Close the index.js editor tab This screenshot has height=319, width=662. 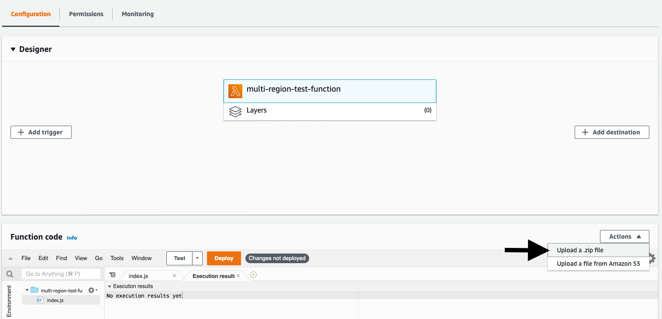pos(174,276)
